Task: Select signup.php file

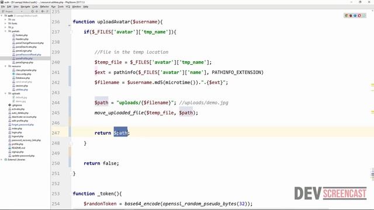Action: pos(16,152)
